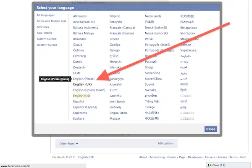Filter by Western Europe region

(x=47, y=45)
